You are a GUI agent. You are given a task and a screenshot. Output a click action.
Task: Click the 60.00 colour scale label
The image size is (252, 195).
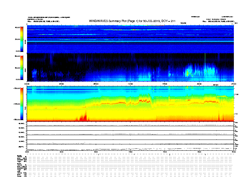click(x=17, y=56)
